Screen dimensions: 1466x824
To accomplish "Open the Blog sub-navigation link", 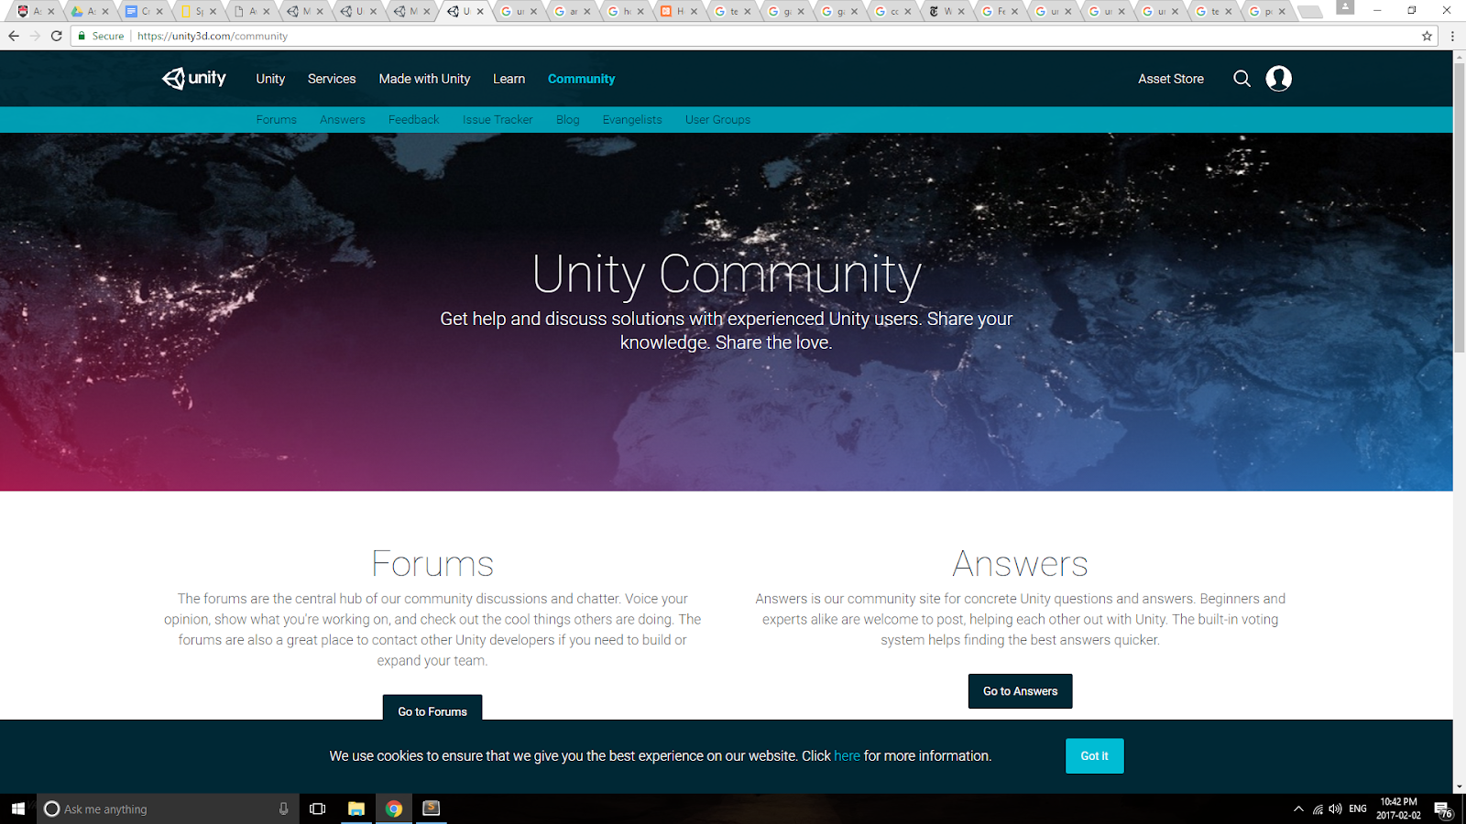I will (x=568, y=120).
